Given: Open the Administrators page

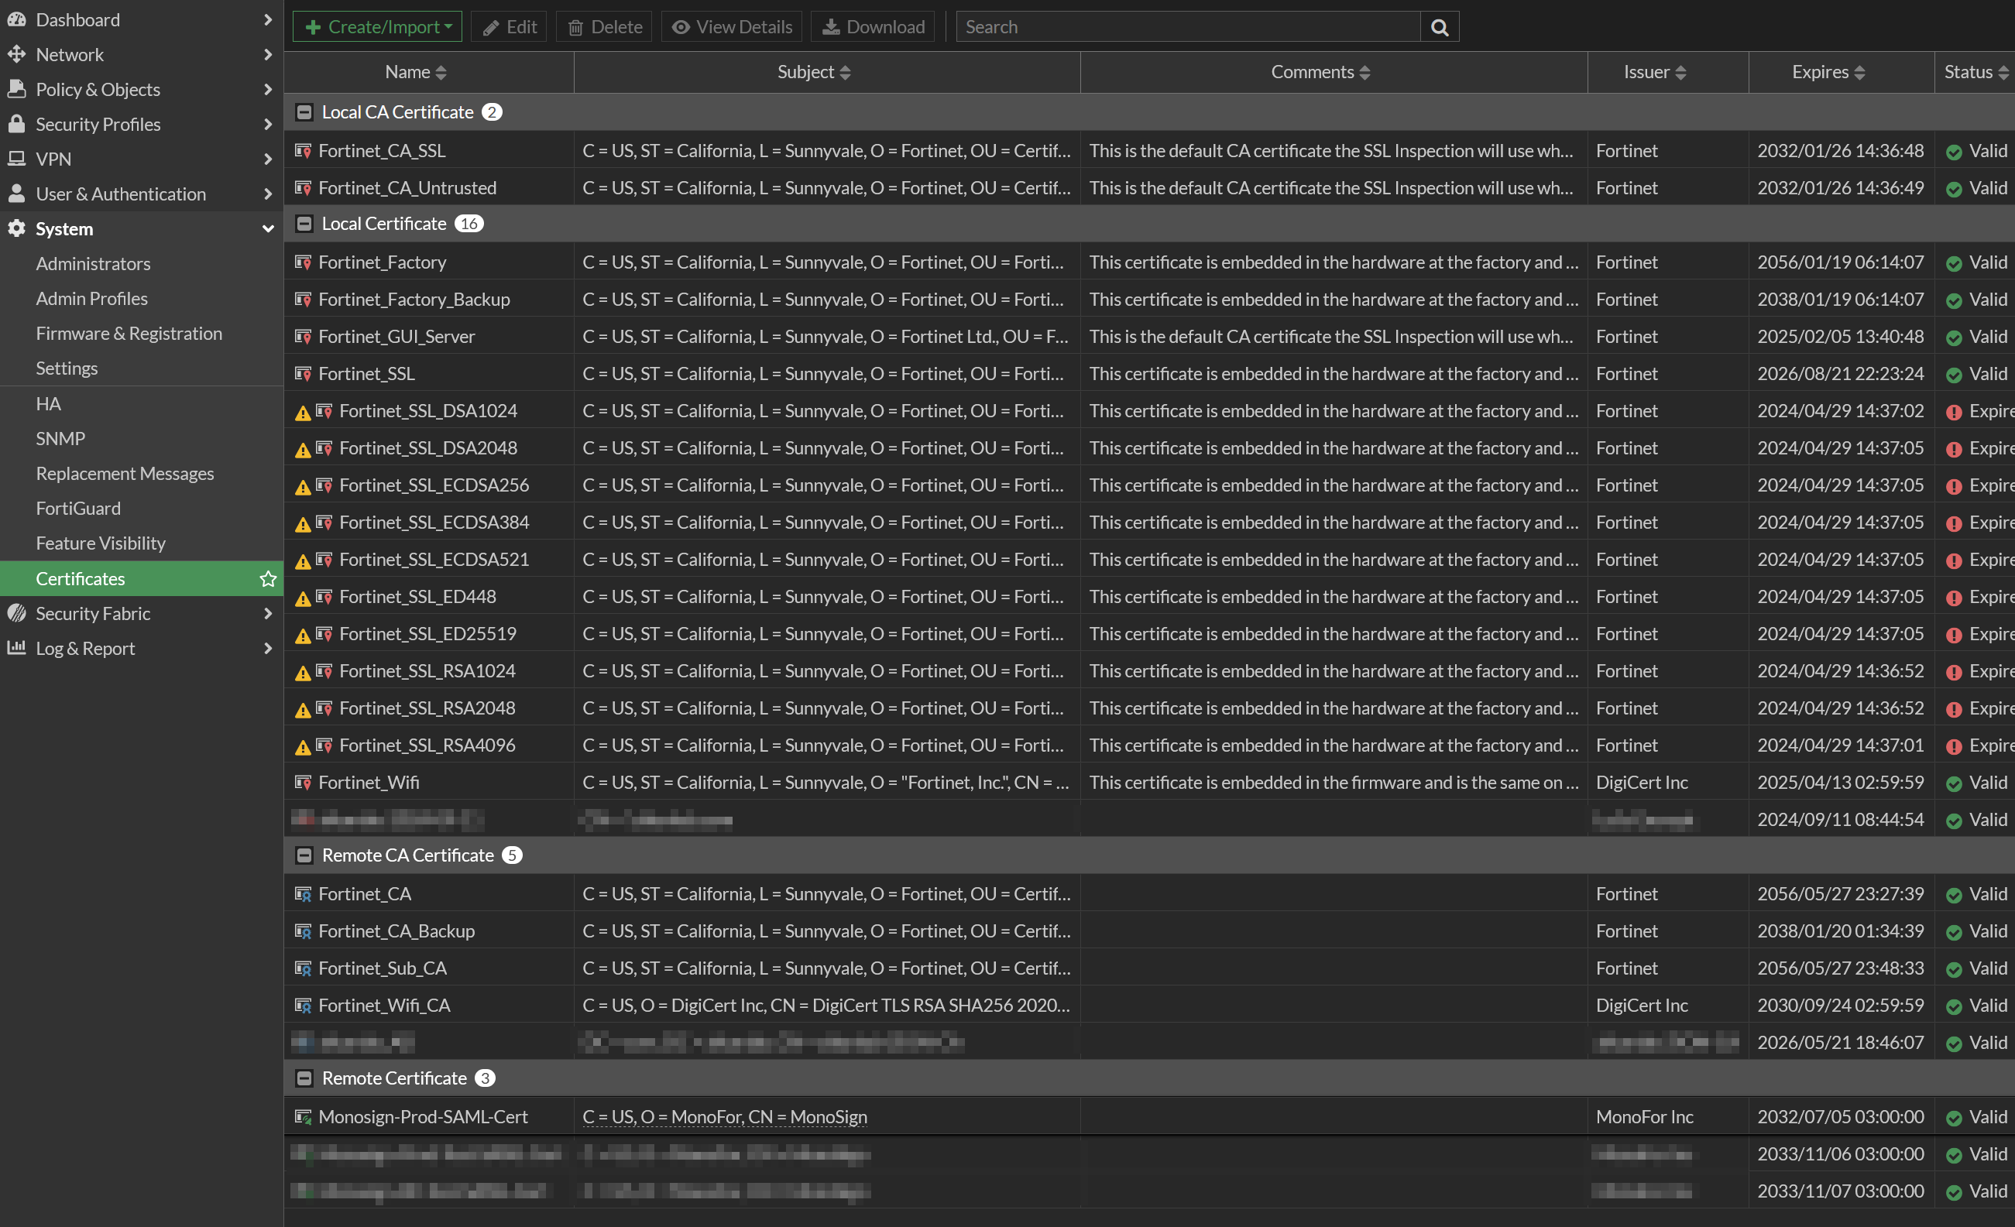Looking at the screenshot, I should pos(93,263).
